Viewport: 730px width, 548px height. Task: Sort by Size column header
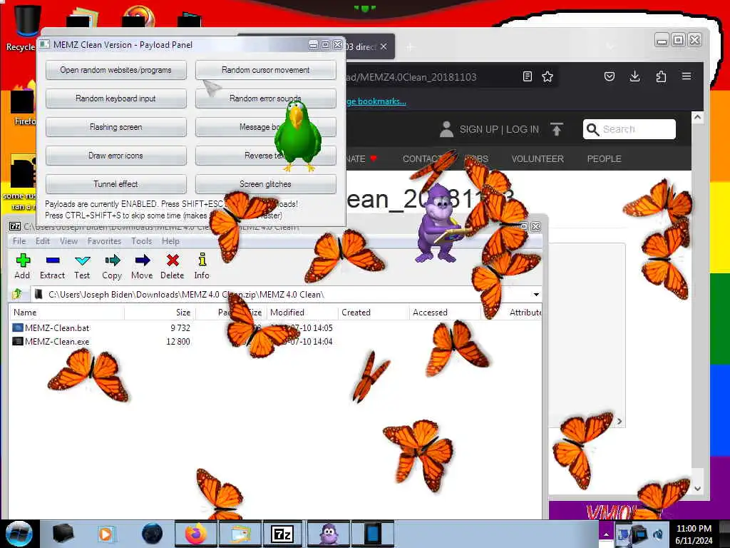pos(160,313)
